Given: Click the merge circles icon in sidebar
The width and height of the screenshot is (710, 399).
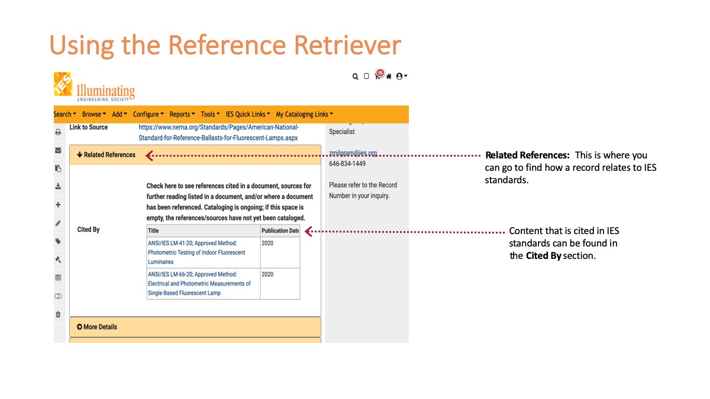Looking at the screenshot, I should pos(58,296).
